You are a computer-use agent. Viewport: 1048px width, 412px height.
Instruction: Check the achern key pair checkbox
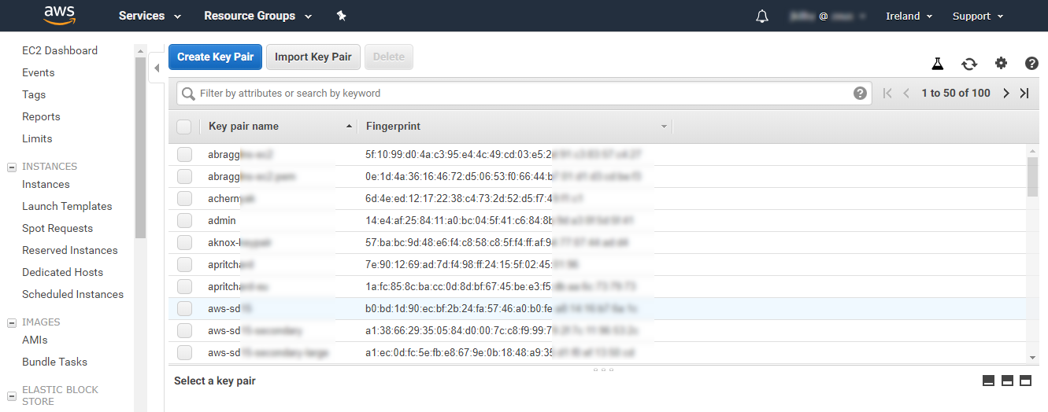[x=184, y=199]
